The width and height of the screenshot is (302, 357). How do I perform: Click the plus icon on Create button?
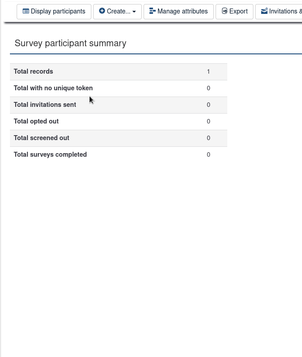coord(102,11)
